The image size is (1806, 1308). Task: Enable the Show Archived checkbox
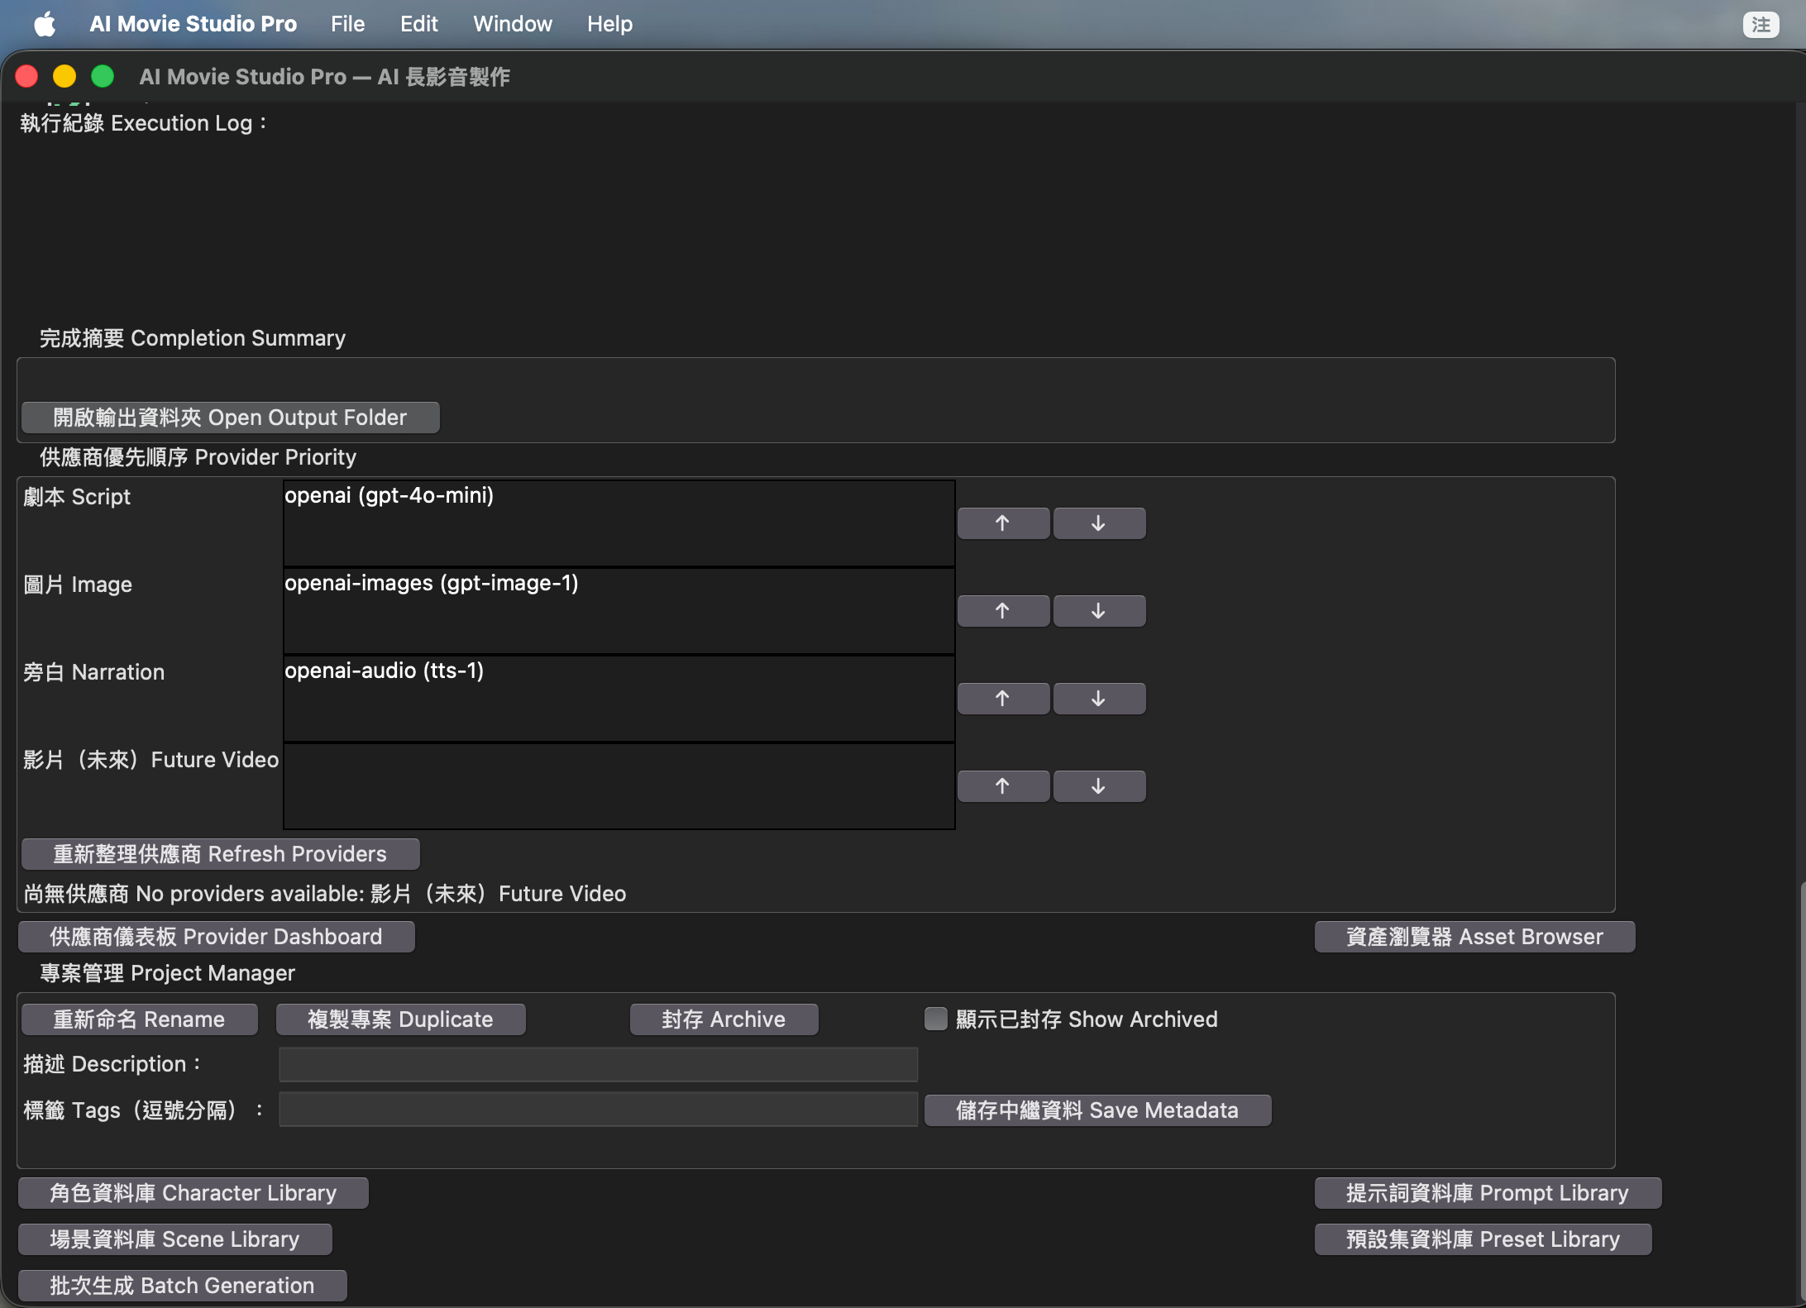coord(935,1019)
